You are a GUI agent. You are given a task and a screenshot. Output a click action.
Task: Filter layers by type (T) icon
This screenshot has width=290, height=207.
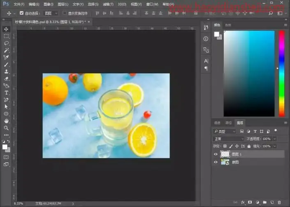pyautogui.click(x=255, y=131)
